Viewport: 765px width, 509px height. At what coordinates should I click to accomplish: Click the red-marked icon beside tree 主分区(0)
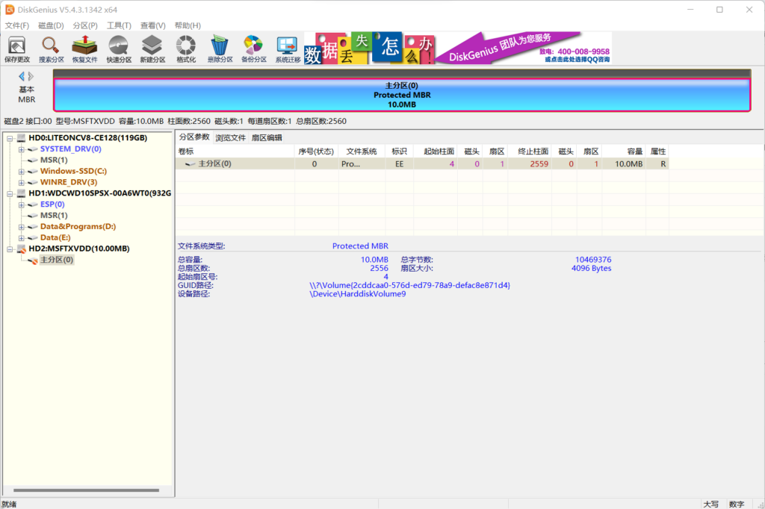[33, 260]
